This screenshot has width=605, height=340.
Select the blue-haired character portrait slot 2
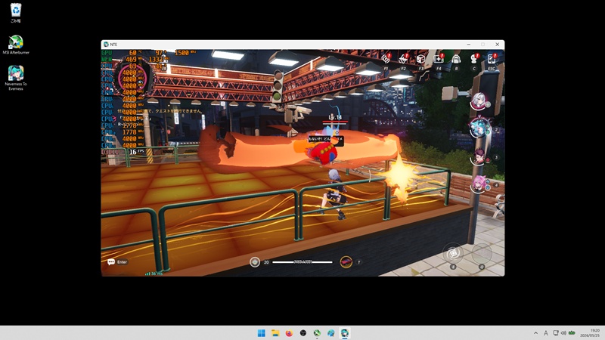[479, 128]
